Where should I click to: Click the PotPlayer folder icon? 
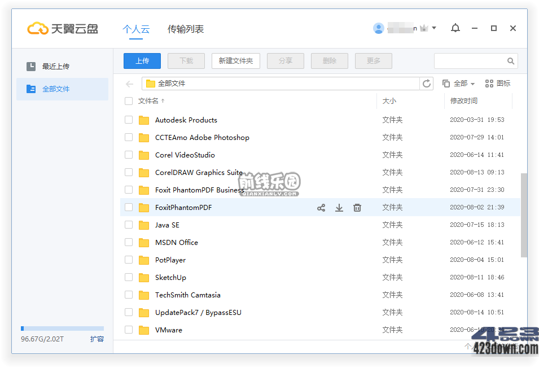point(144,260)
